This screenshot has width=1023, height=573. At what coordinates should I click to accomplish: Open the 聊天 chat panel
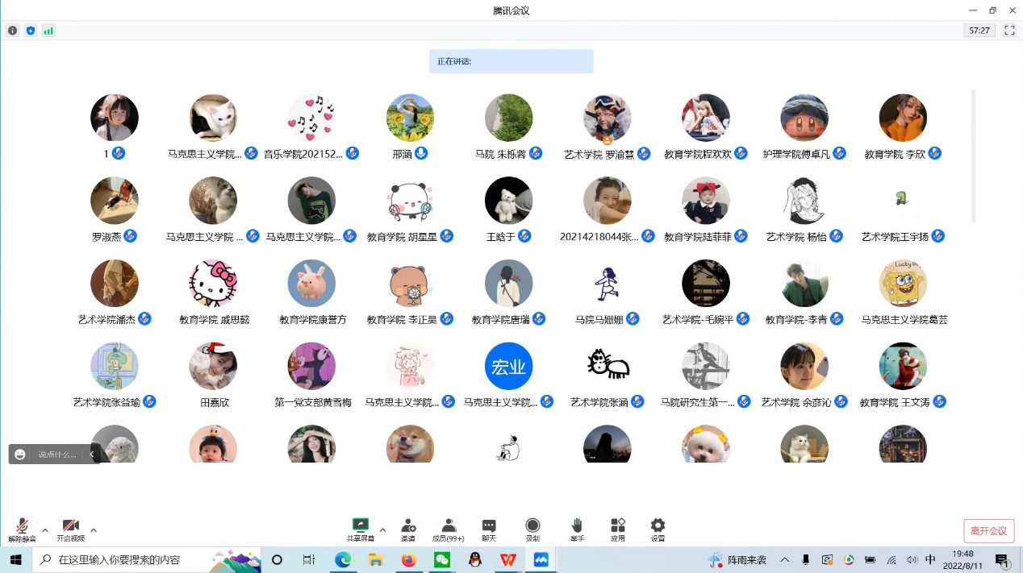tap(489, 529)
